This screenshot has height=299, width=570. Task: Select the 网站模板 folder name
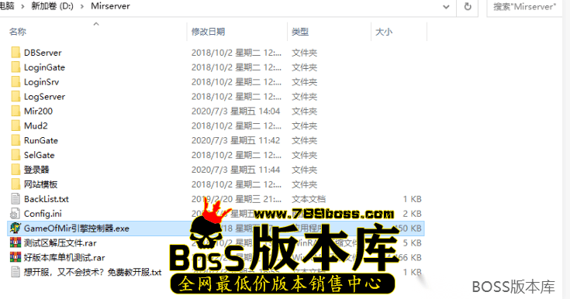[40, 184]
